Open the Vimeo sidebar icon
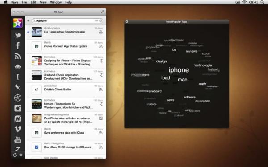 tap(17, 129)
